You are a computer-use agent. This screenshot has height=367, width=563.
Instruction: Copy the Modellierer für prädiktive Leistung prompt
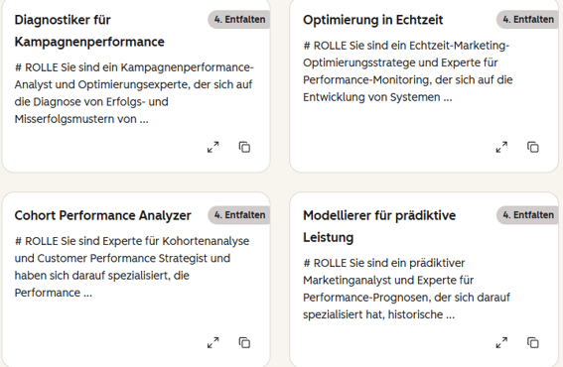tap(533, 342)
